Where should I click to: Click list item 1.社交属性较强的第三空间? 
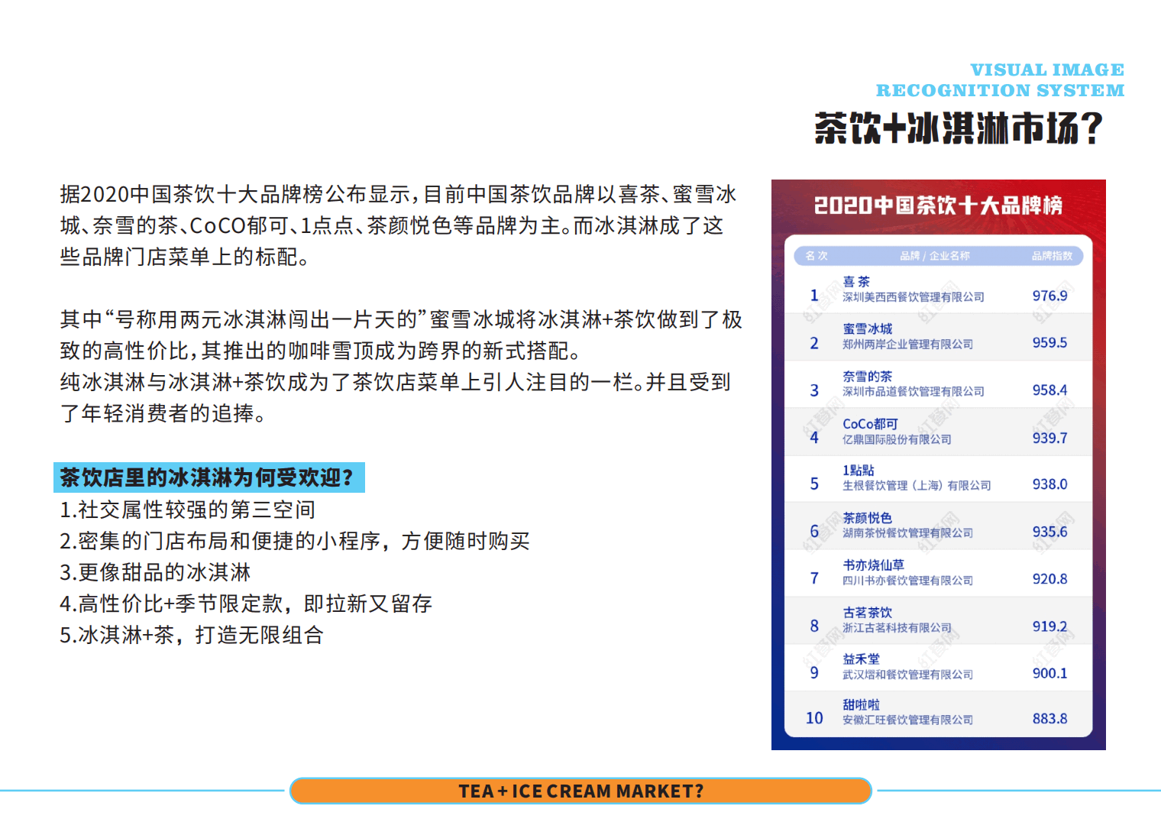coord(188,510)
